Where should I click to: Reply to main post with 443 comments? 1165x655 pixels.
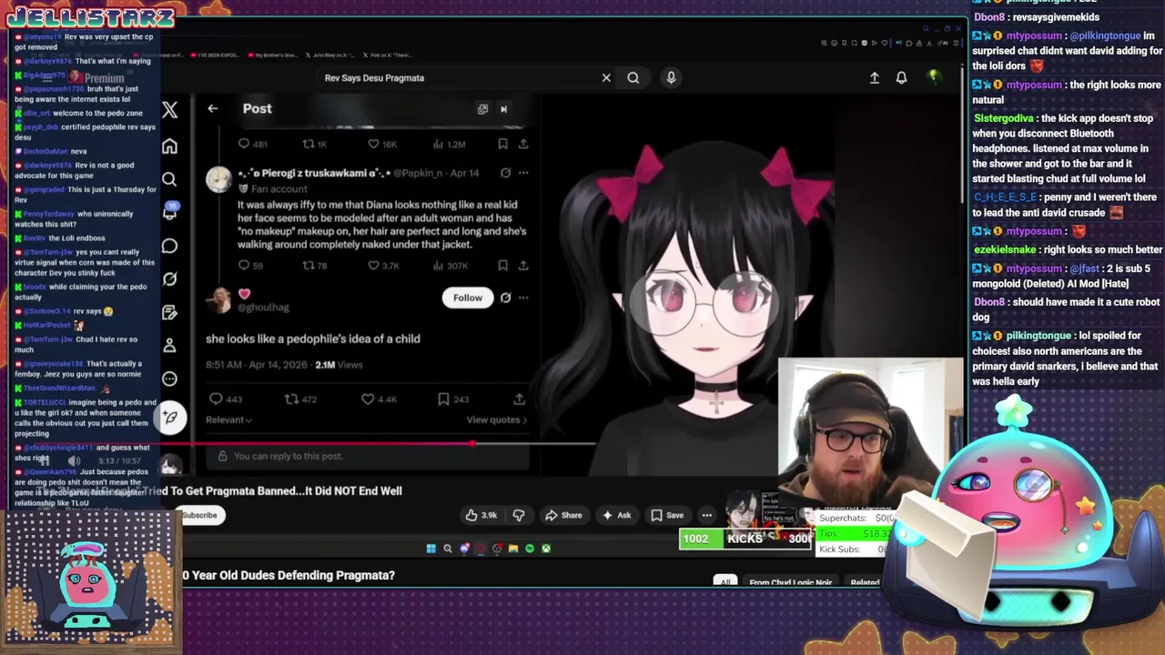(x=225, y=399)
